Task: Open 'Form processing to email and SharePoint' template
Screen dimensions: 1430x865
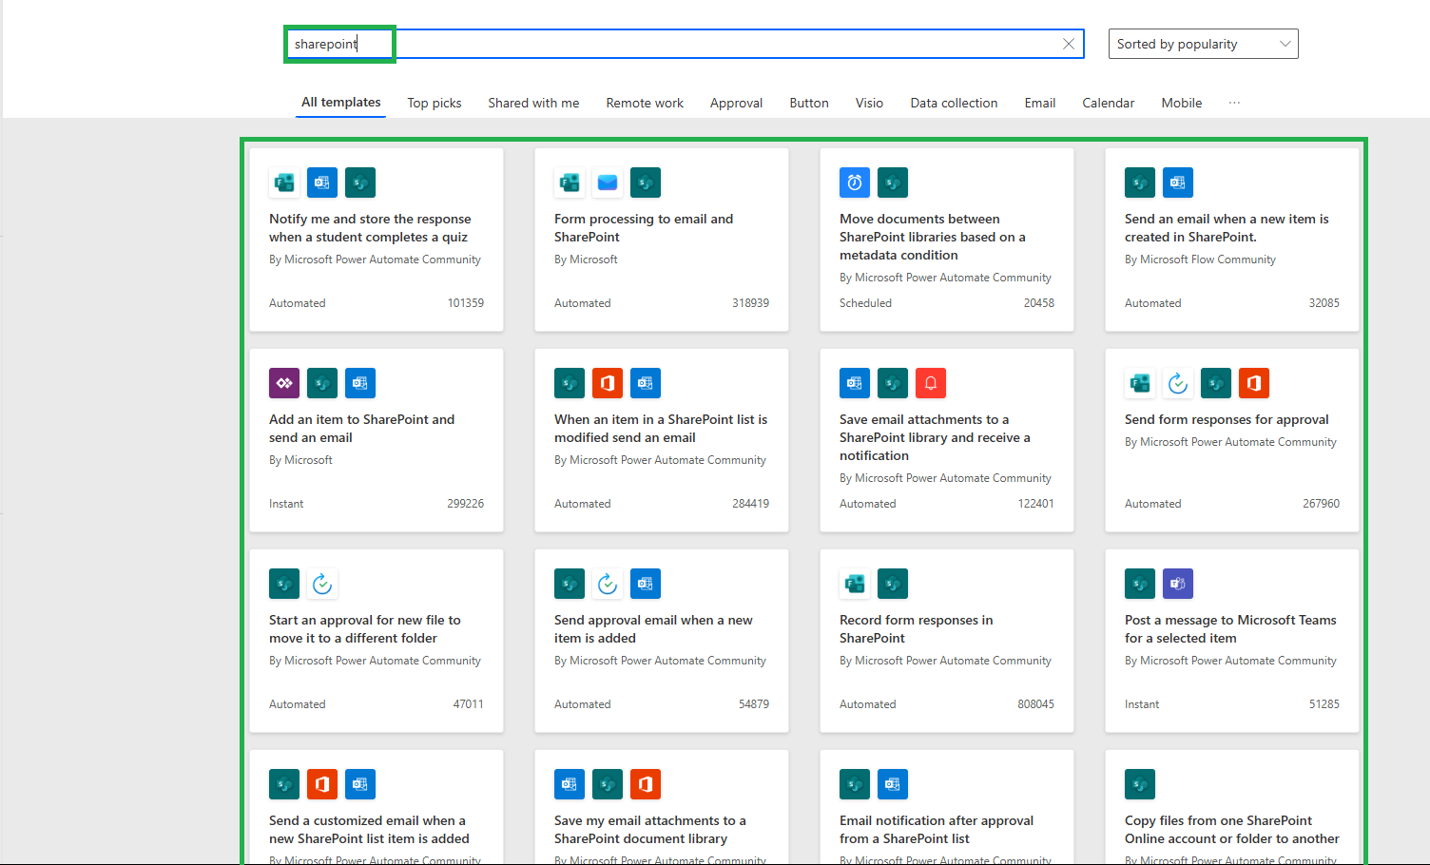Action: click(662, 240)
